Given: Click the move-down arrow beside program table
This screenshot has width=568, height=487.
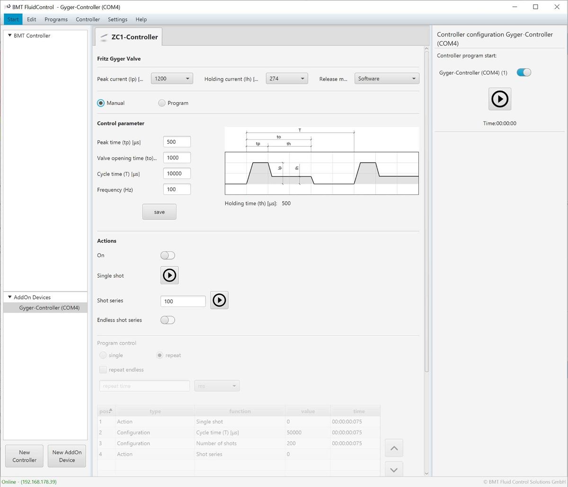Looking at the screenshot, I should 394,470.
